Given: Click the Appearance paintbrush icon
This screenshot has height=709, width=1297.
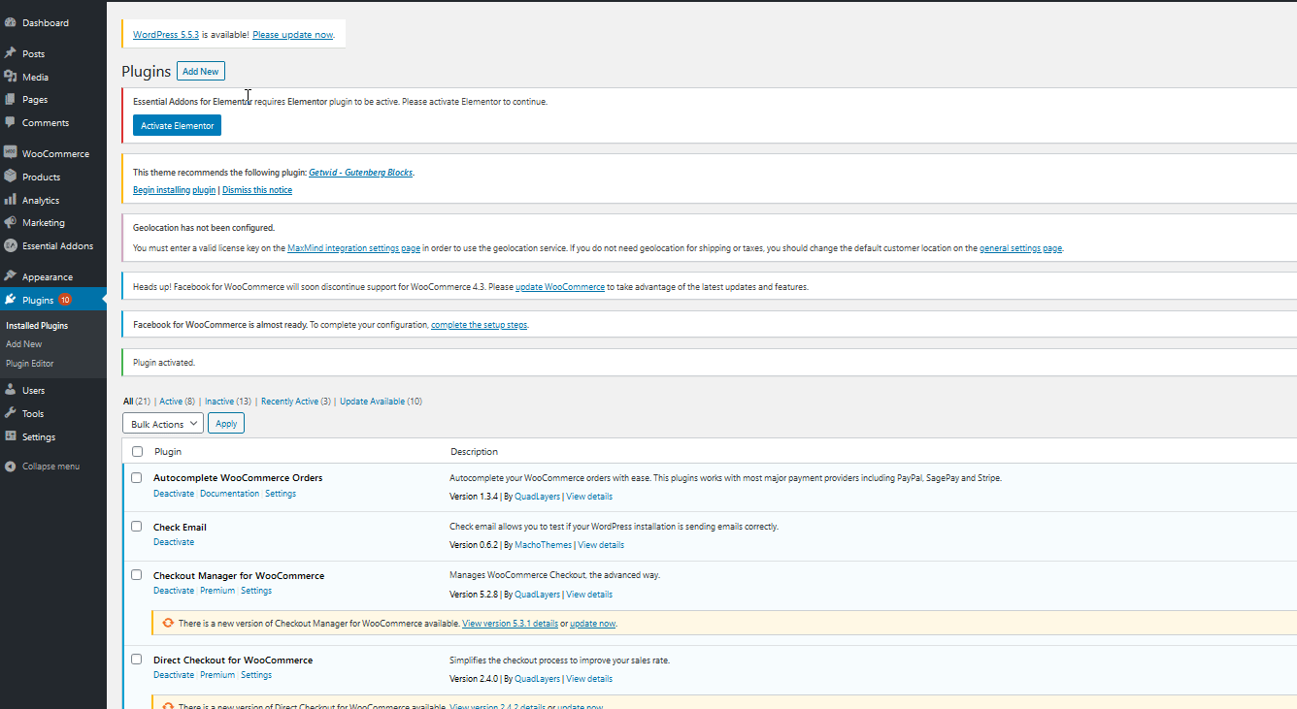Looking at the screenshot, I should pyautogui.click(x=11, y=276).
